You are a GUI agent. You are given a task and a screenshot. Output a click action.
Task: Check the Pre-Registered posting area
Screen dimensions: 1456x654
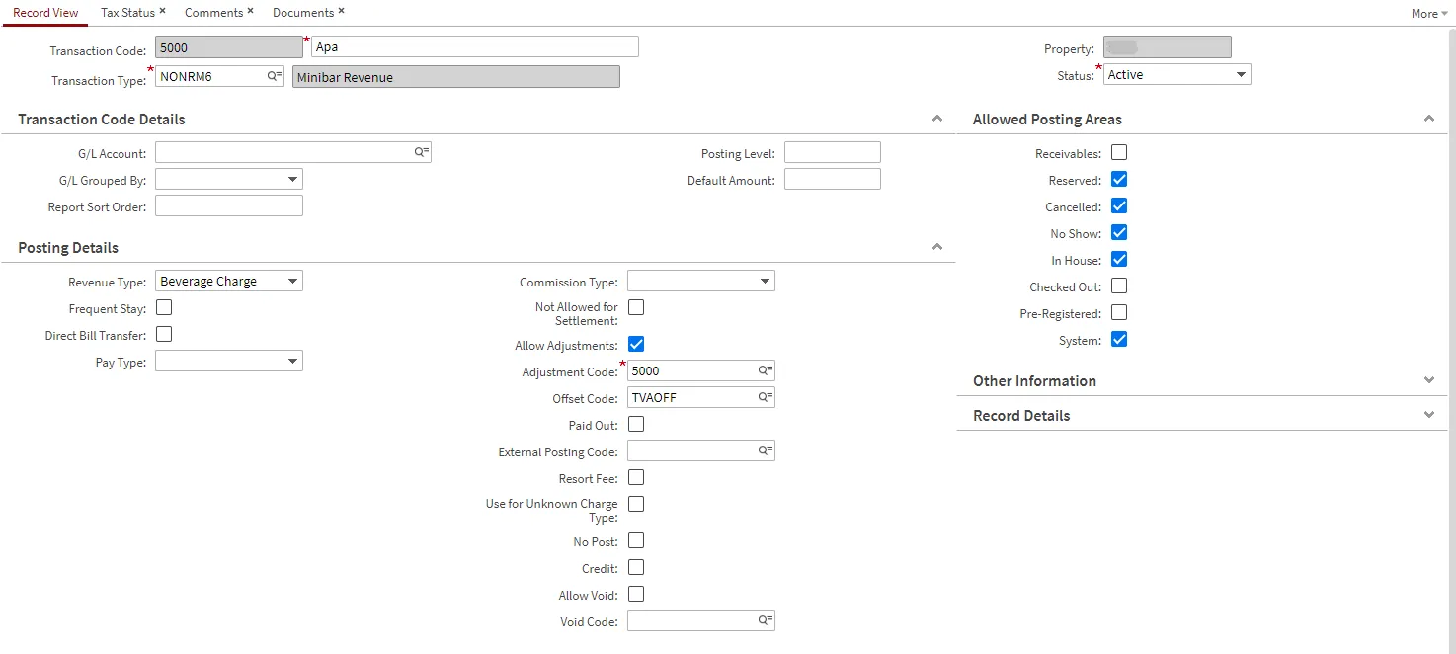pos(1119,312)
